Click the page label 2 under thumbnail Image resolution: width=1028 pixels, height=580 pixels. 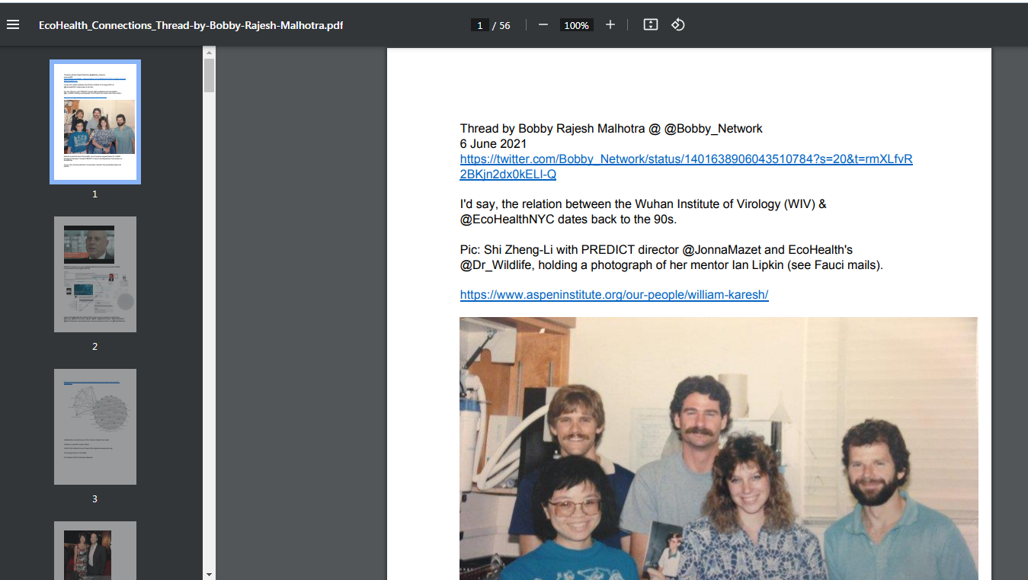[x=95, y=347]
